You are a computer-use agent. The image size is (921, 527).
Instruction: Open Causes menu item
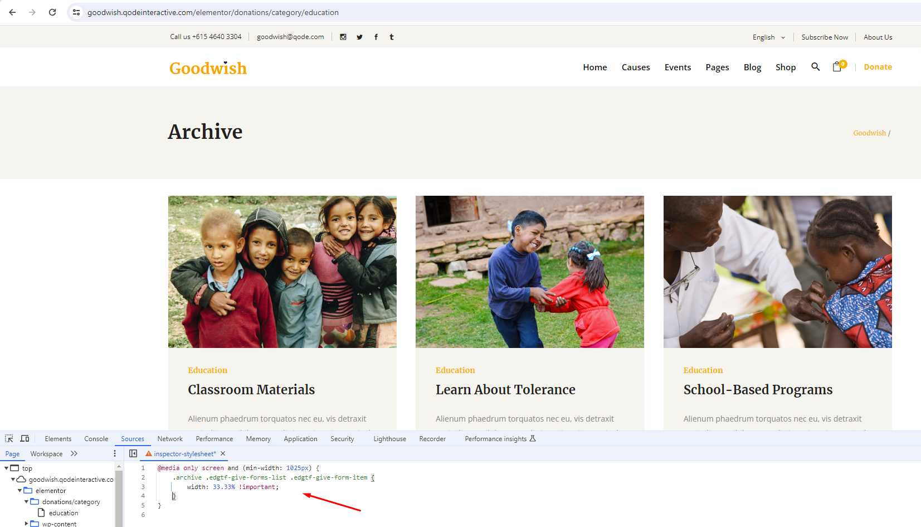(636, 67)
